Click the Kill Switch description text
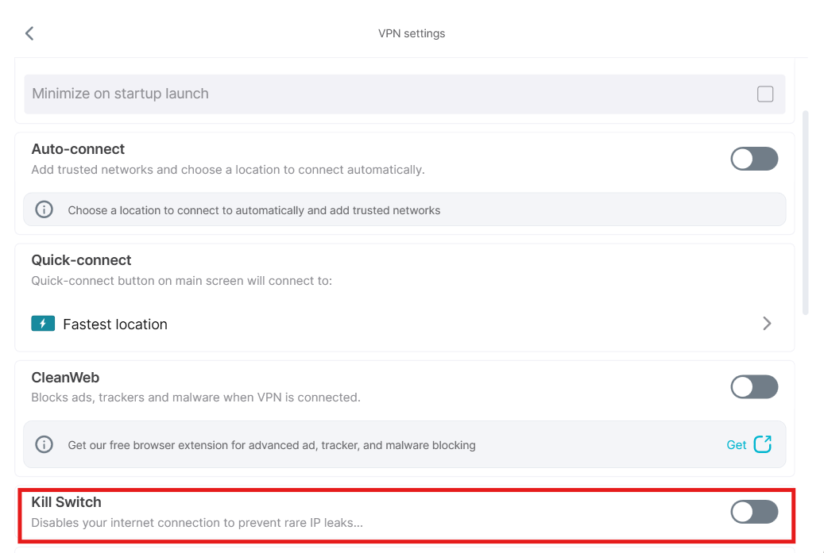 [197, 523]
